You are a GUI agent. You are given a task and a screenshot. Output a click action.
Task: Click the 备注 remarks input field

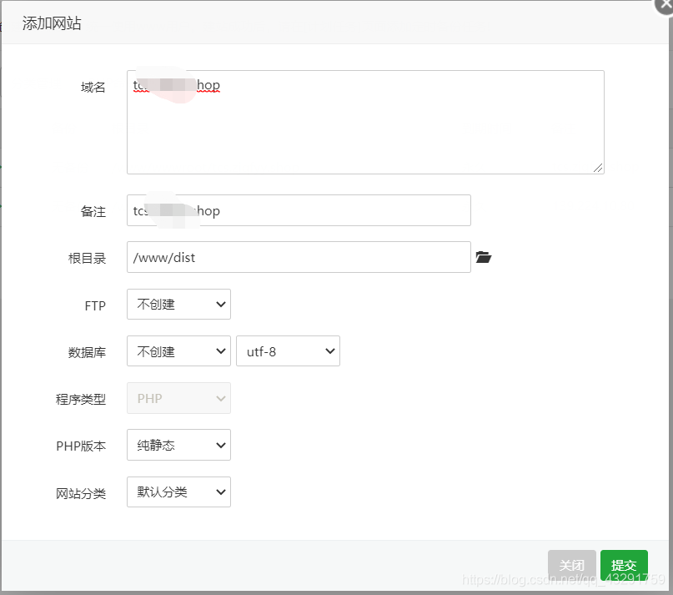pos(298,210)
